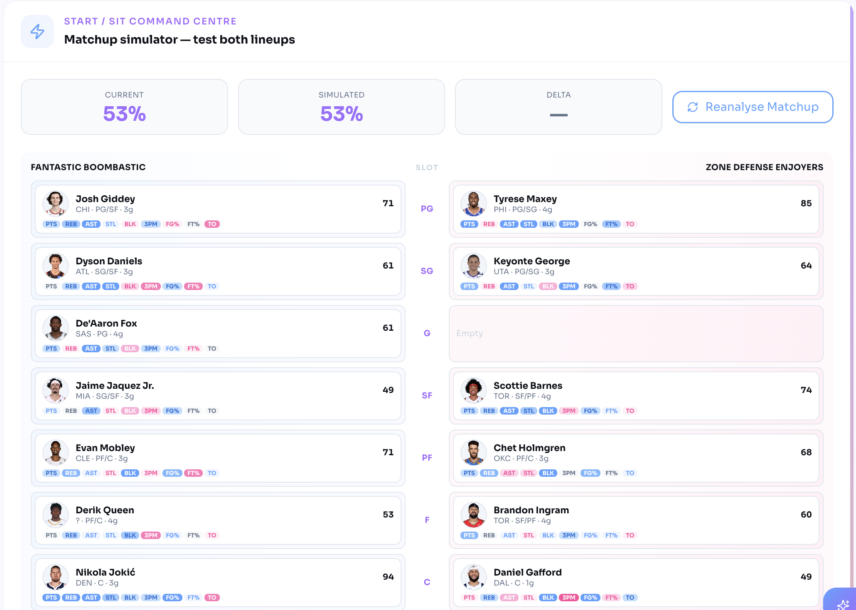This screenshot has height=610, width=856.
Task: Open the Evan Mobley player card
Action: 218,458
